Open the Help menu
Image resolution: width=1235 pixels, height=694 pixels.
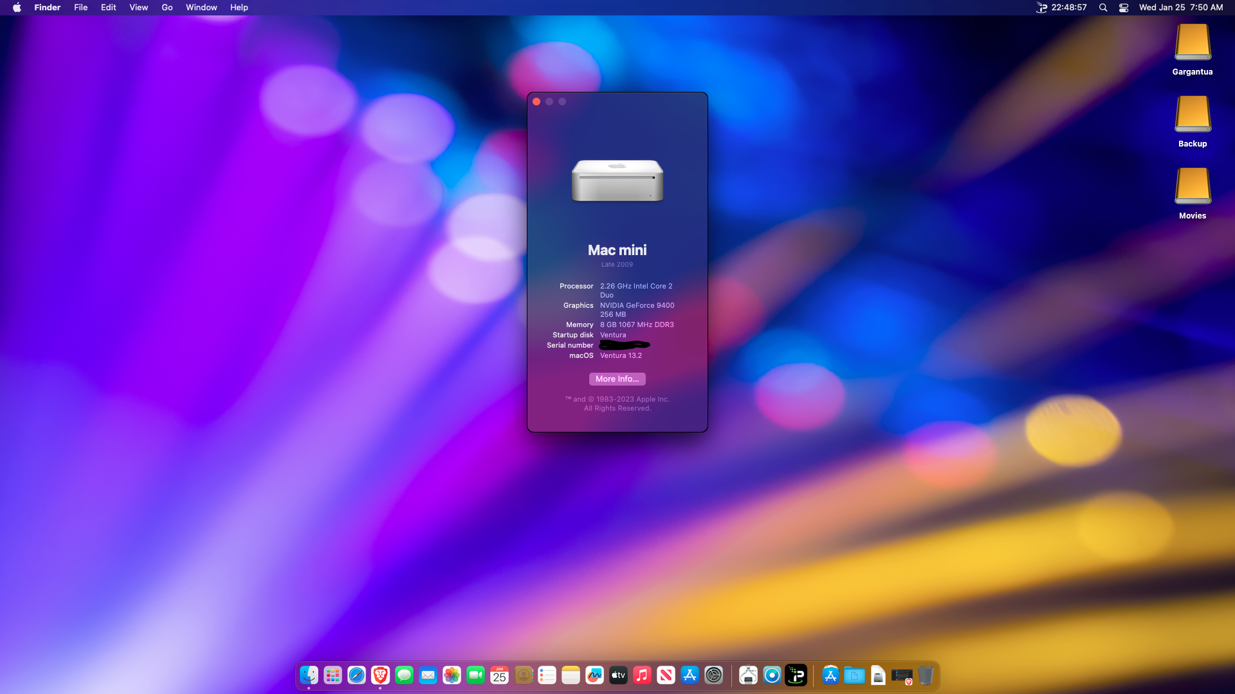click(x=239, y=8)
